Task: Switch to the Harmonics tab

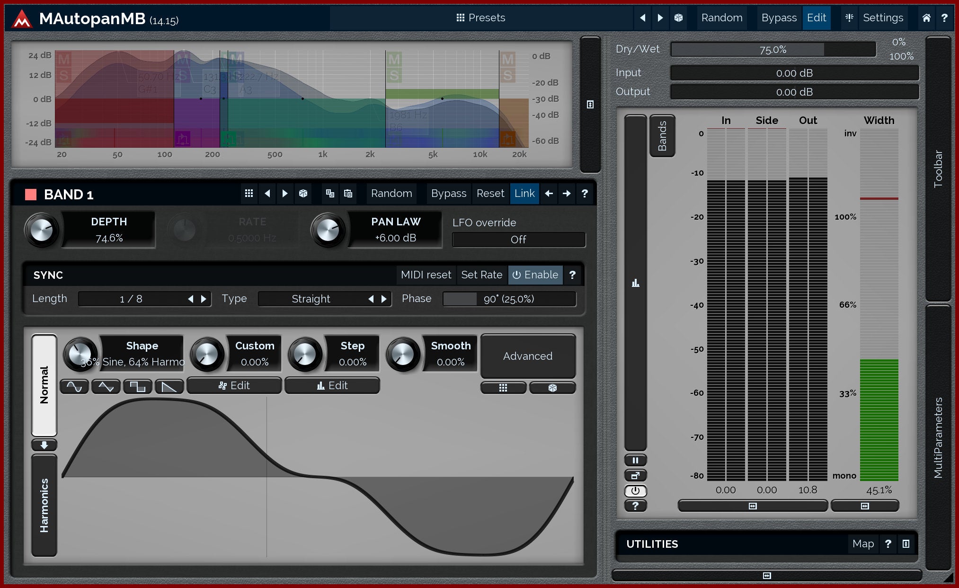Action: (x=44, y=505)
